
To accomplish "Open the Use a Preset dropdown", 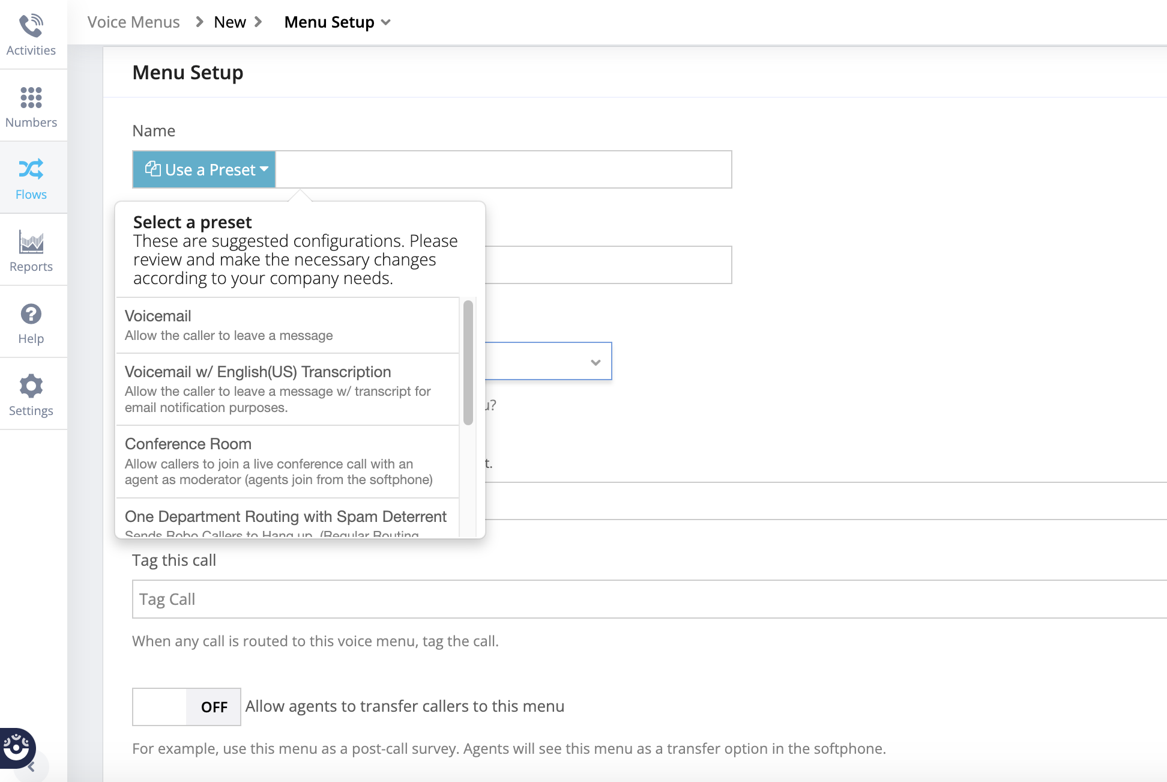I will coord(204,170).
